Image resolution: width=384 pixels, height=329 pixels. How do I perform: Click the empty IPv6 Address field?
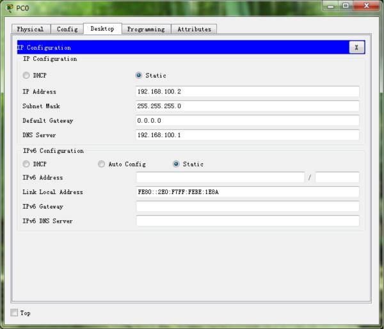point(220,177)
